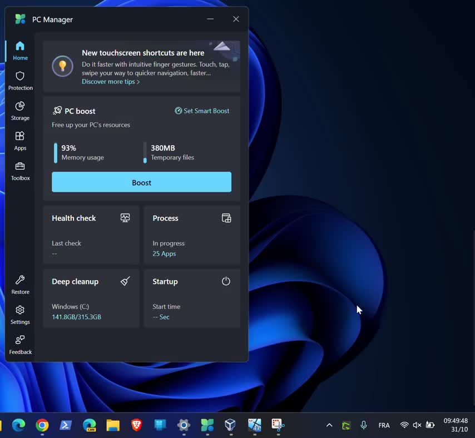Screen dimensions: 475x438
Task: Open the Deep cleanup card
Action: click(x=91, y=298)
